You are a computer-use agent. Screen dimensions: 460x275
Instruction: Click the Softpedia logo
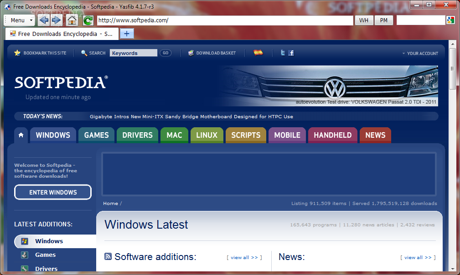click(61, 82)
